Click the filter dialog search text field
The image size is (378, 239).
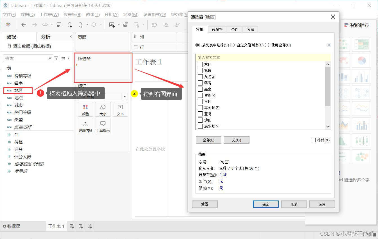tap(263, 57)
